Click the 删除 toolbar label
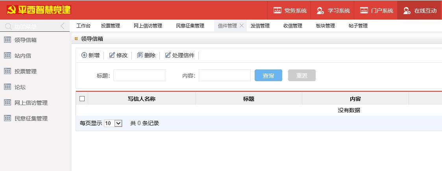 pyautogui.click(x=150, y=55)
